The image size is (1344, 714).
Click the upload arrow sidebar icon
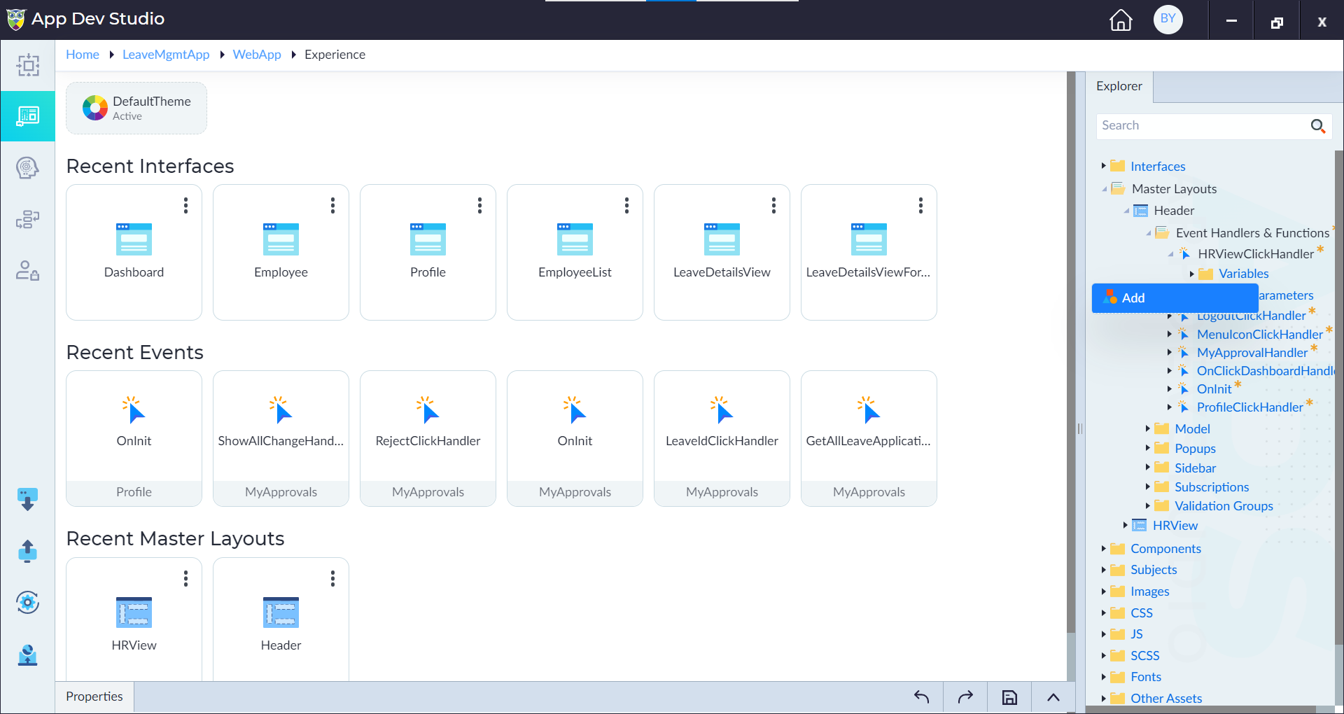[28, 551]
